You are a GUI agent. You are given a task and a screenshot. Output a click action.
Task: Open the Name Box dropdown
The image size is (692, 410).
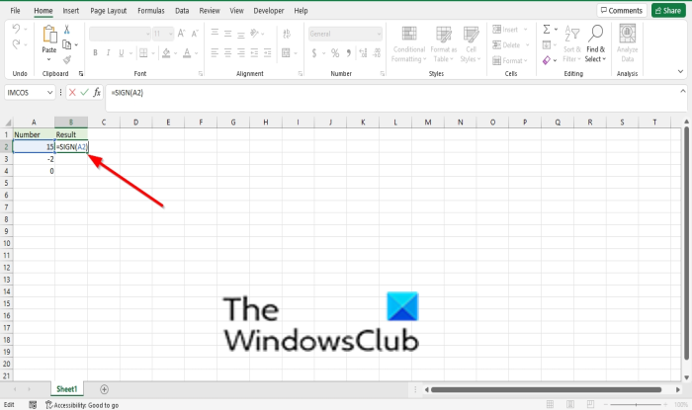point(49,93)
